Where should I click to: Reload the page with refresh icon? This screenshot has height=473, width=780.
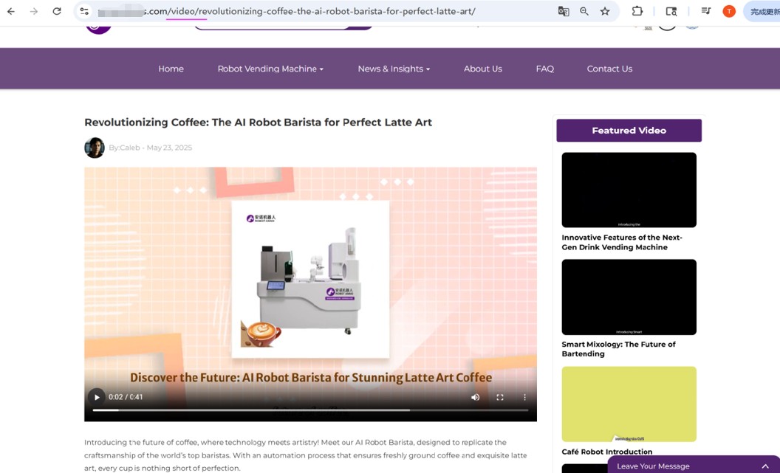(57, 11)
